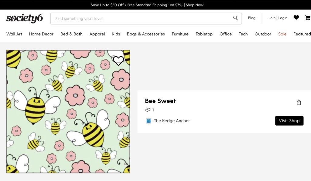Click the small likes heart under Bee Sweet

148,110
